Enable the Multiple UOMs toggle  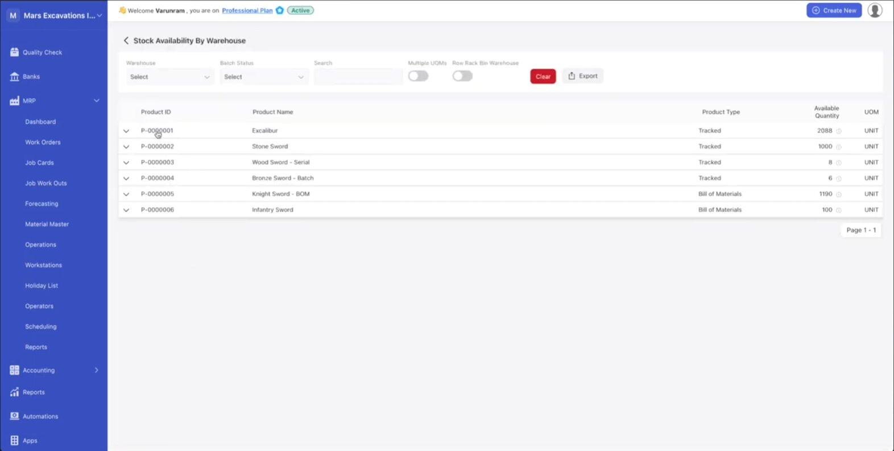tap(418, 76)
